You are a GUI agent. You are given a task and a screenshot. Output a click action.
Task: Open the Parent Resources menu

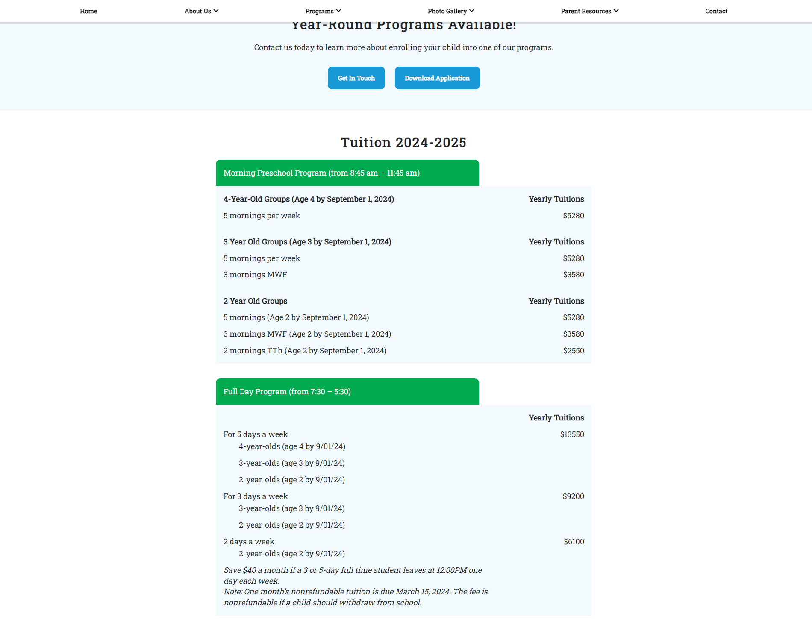tap(586, 11)
